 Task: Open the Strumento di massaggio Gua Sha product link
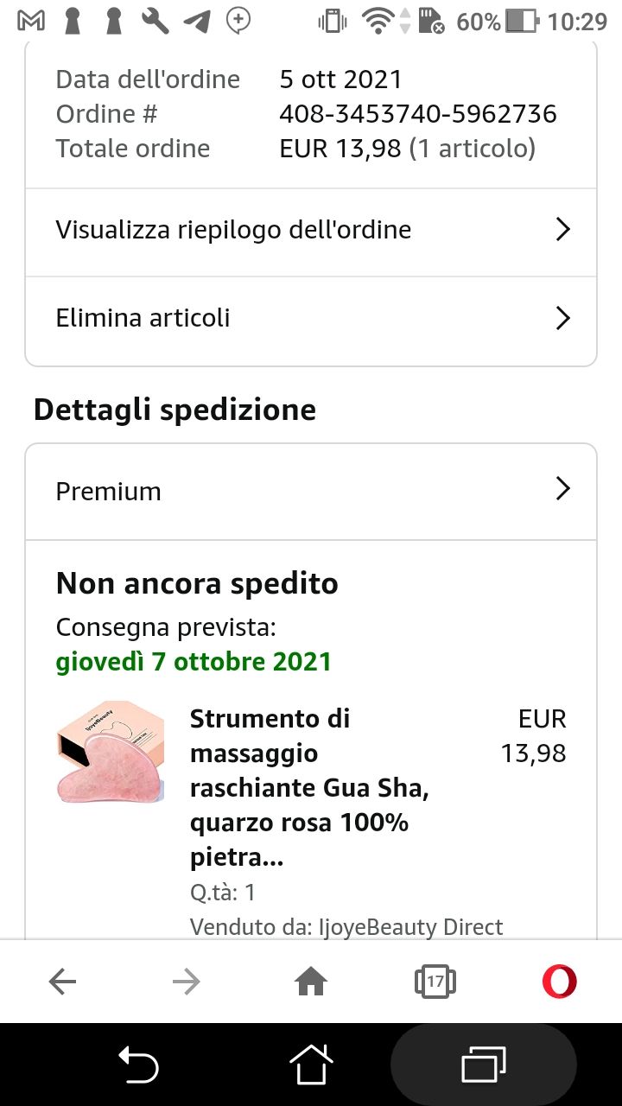coord(309,788)
